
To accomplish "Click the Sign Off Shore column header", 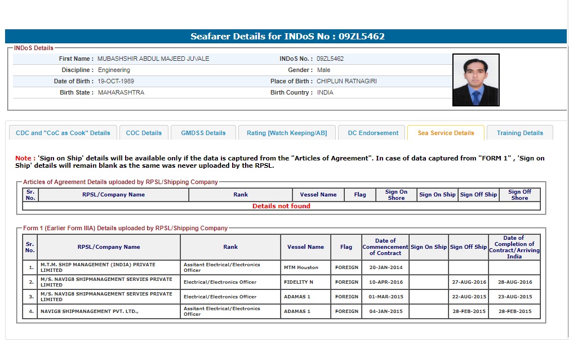I will pos(519,195).
